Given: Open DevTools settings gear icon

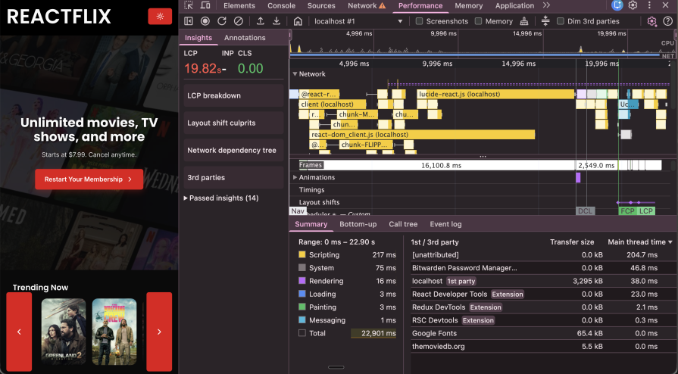Looking at the screenshot, I should pyautogui.click(x=633, y=5).
